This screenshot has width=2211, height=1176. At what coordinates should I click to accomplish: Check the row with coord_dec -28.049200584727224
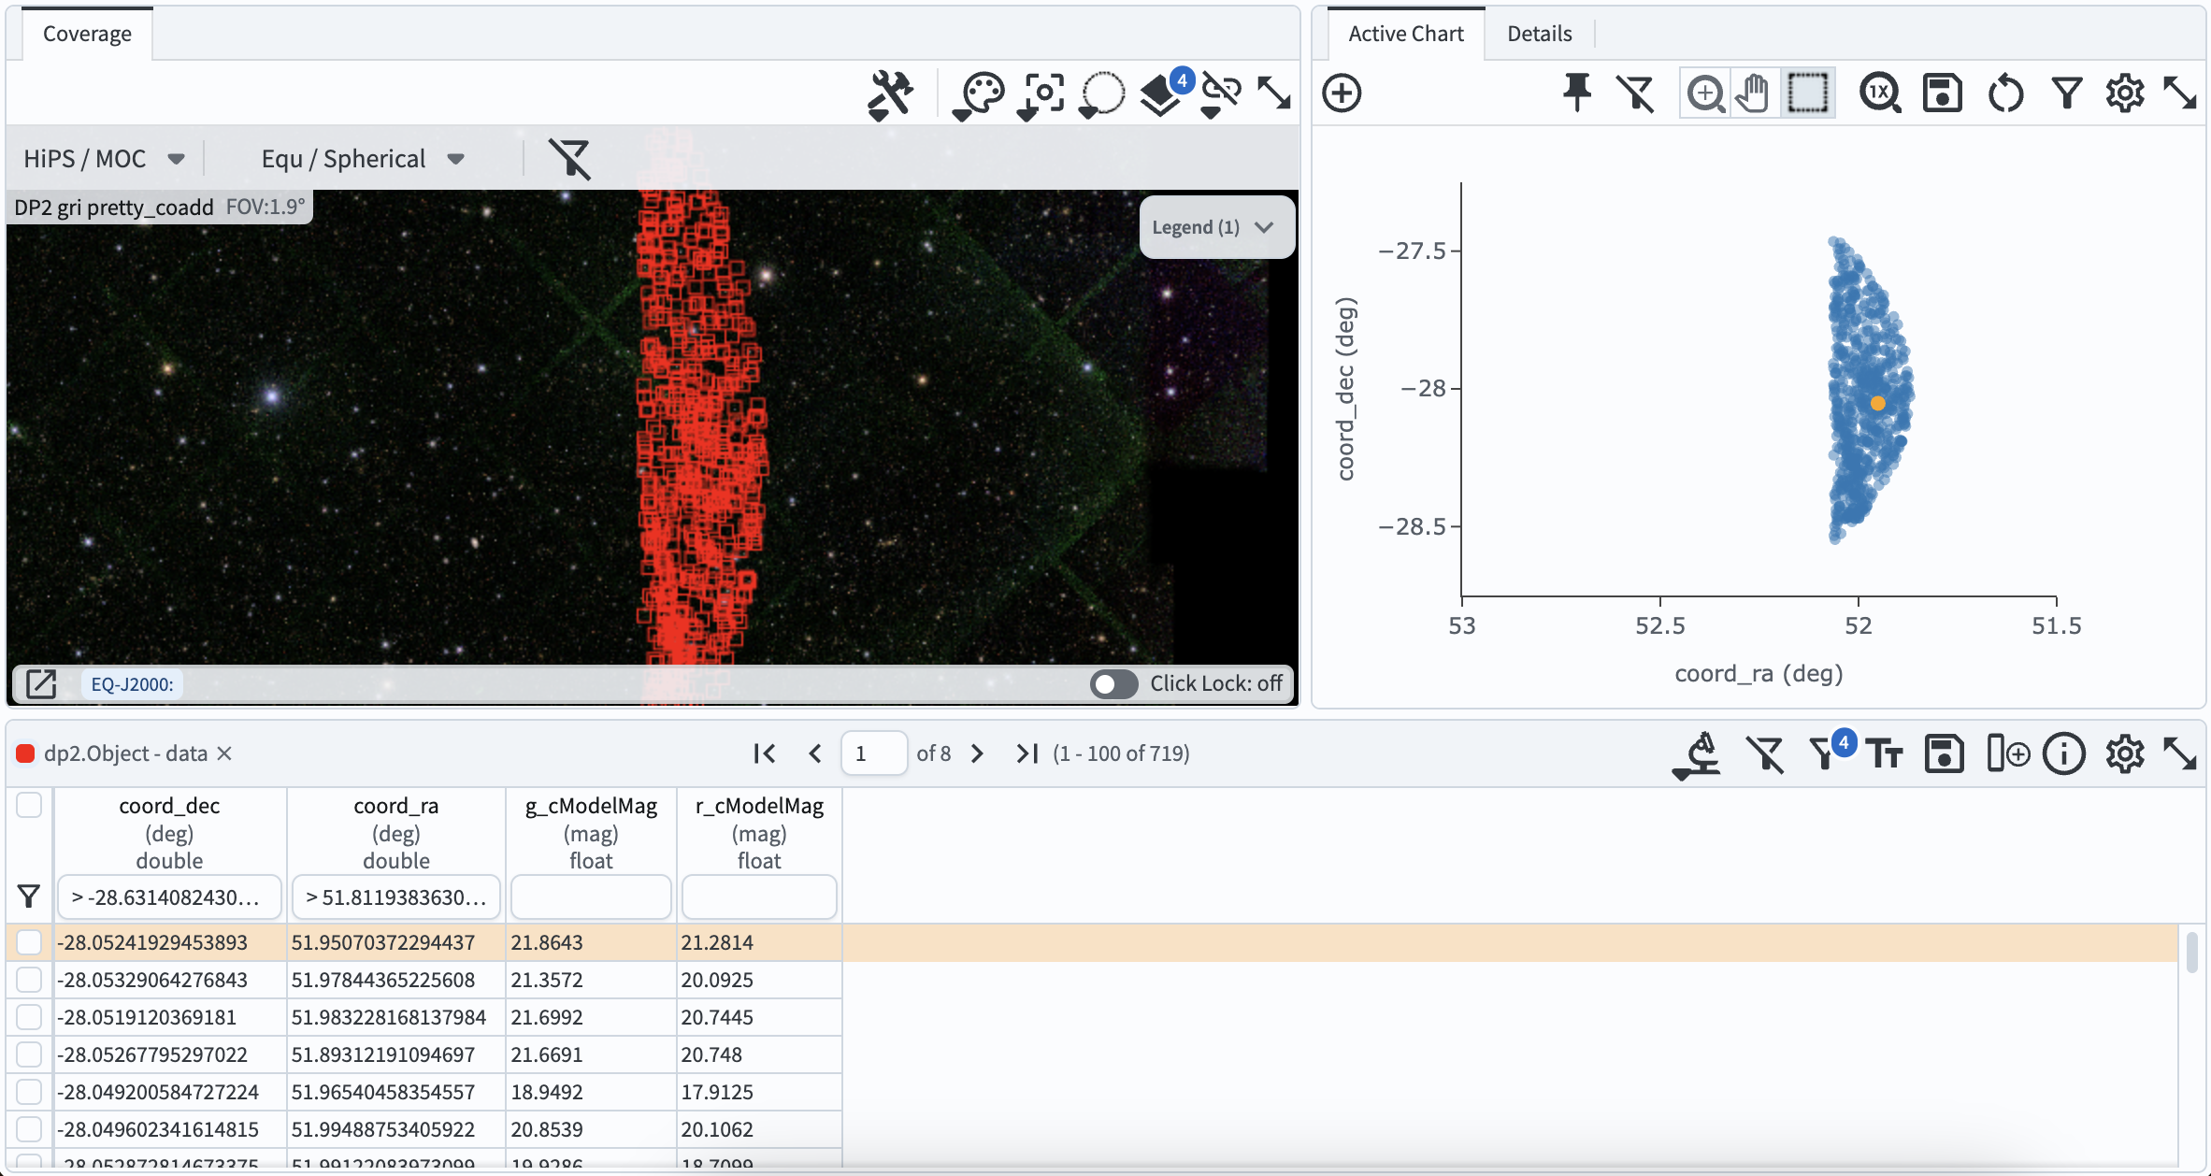(x=29, y=1092)
